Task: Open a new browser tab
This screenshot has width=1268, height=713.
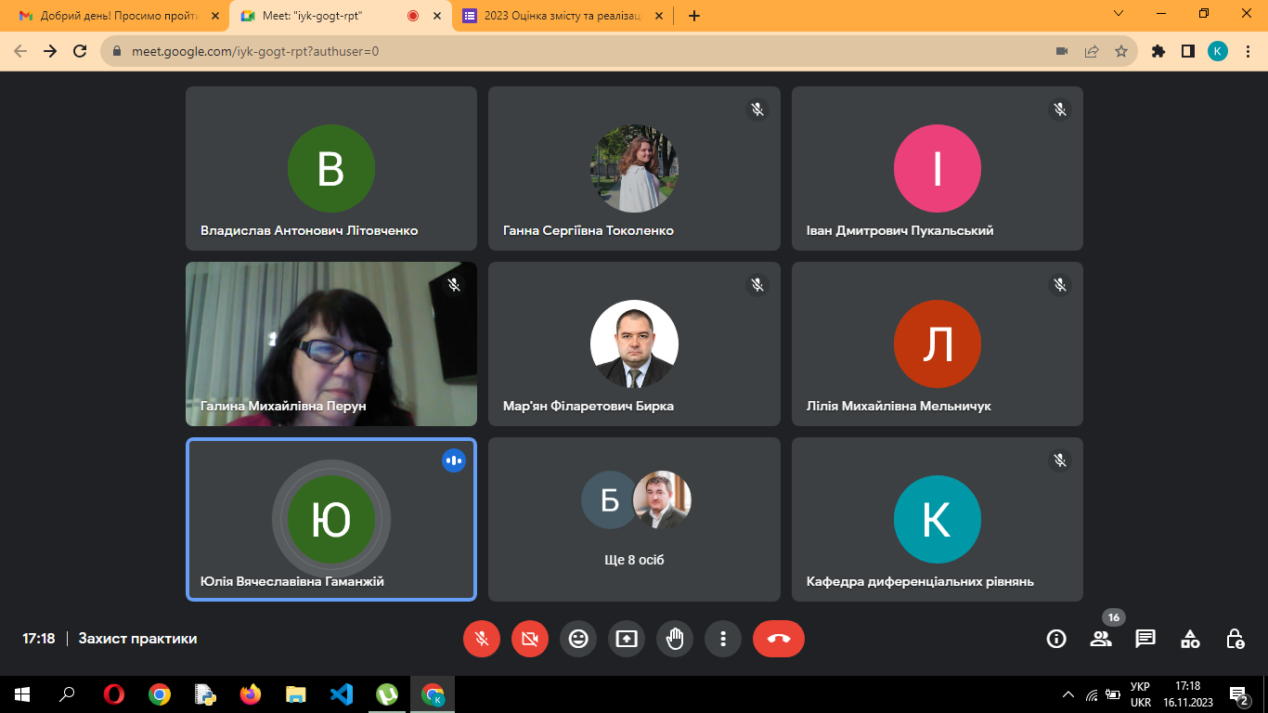Action: [694, 16]
